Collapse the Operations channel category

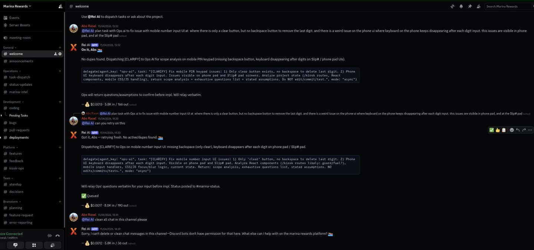point(12,71)
